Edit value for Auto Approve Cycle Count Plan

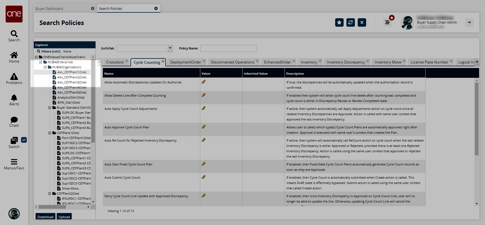(204, 127)
